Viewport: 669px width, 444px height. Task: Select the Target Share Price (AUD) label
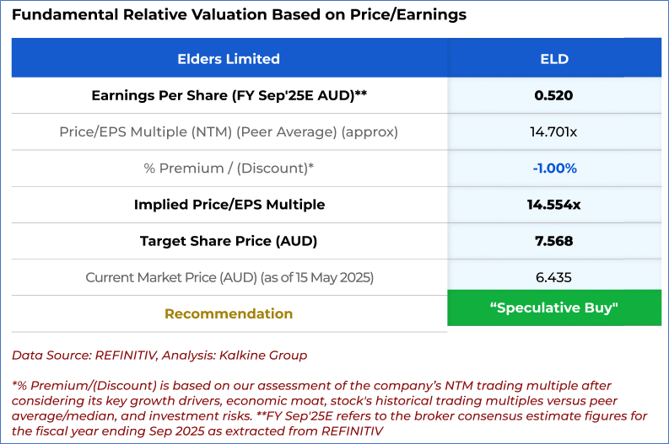pos(229,241)
